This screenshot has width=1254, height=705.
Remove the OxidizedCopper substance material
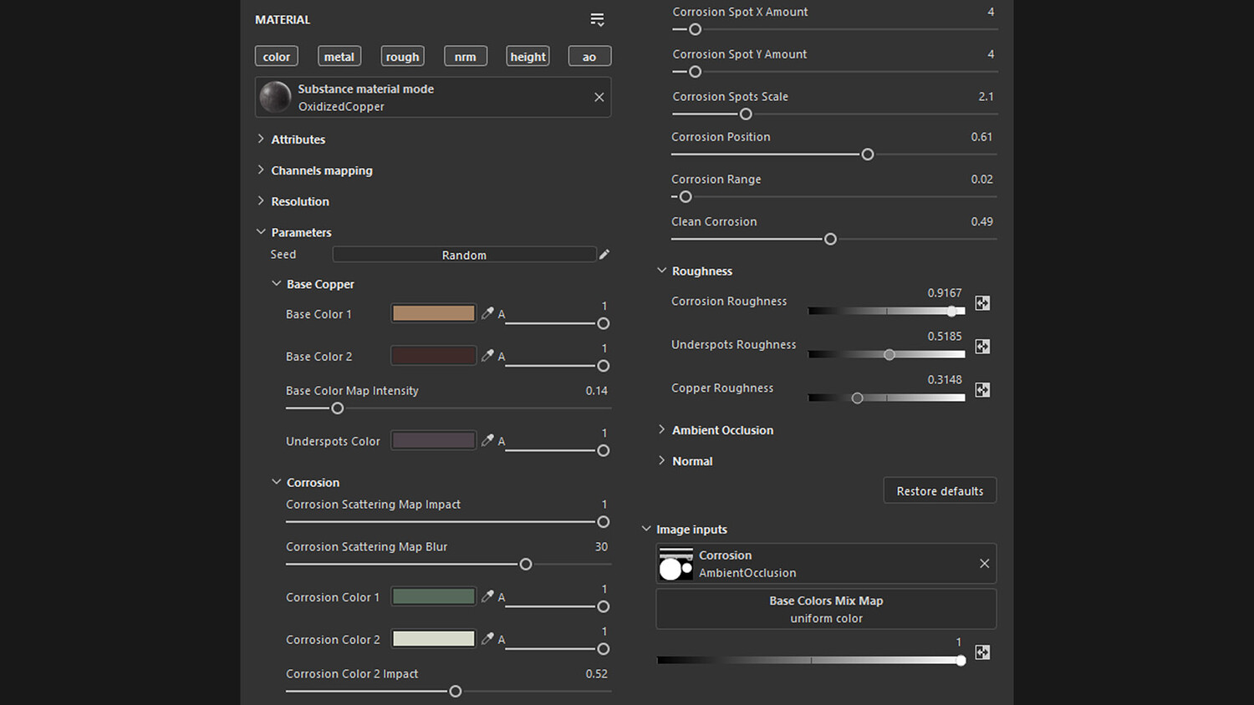599,98
